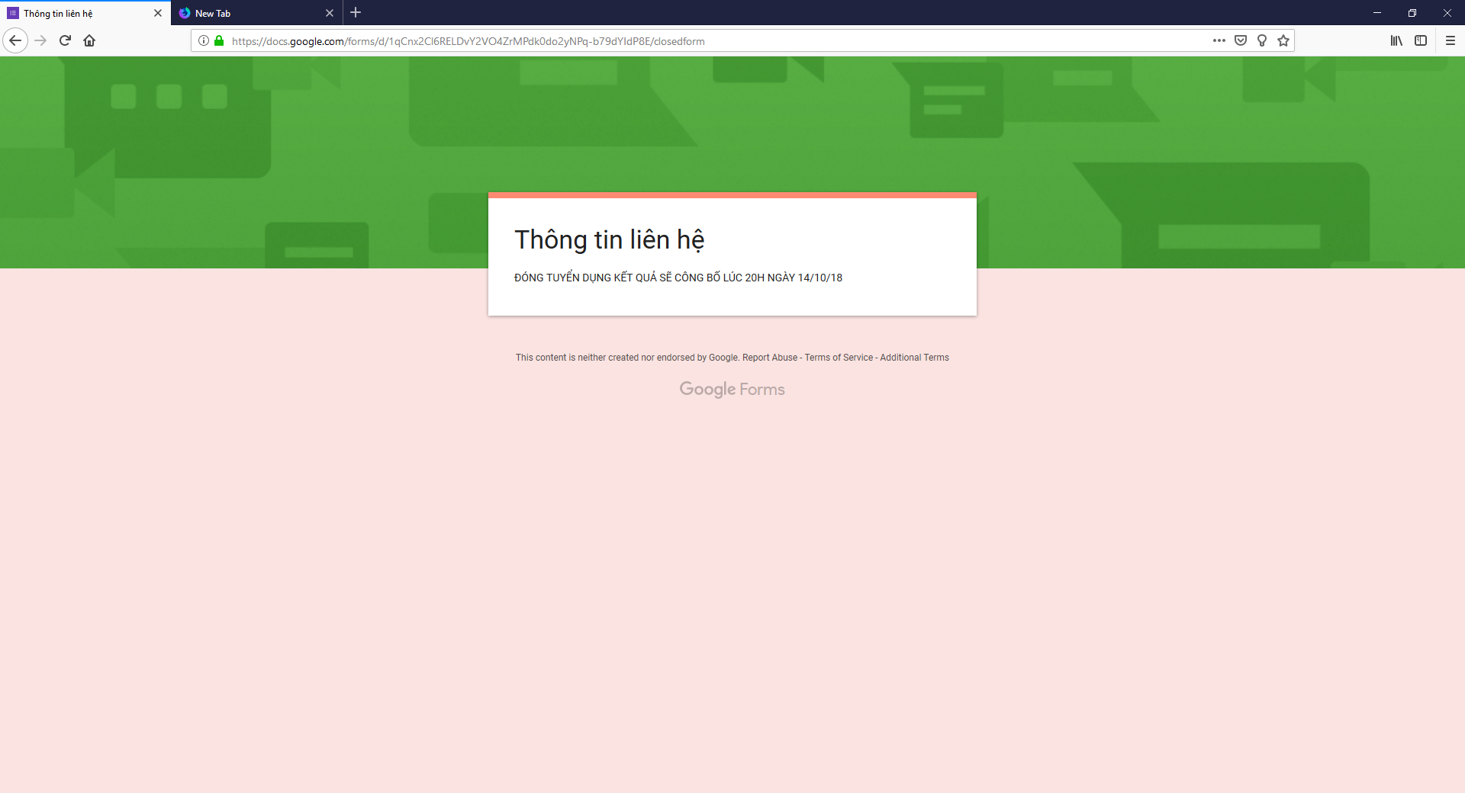
Task: Open the Firefox hamburger menu
Action: [1451, 40]
